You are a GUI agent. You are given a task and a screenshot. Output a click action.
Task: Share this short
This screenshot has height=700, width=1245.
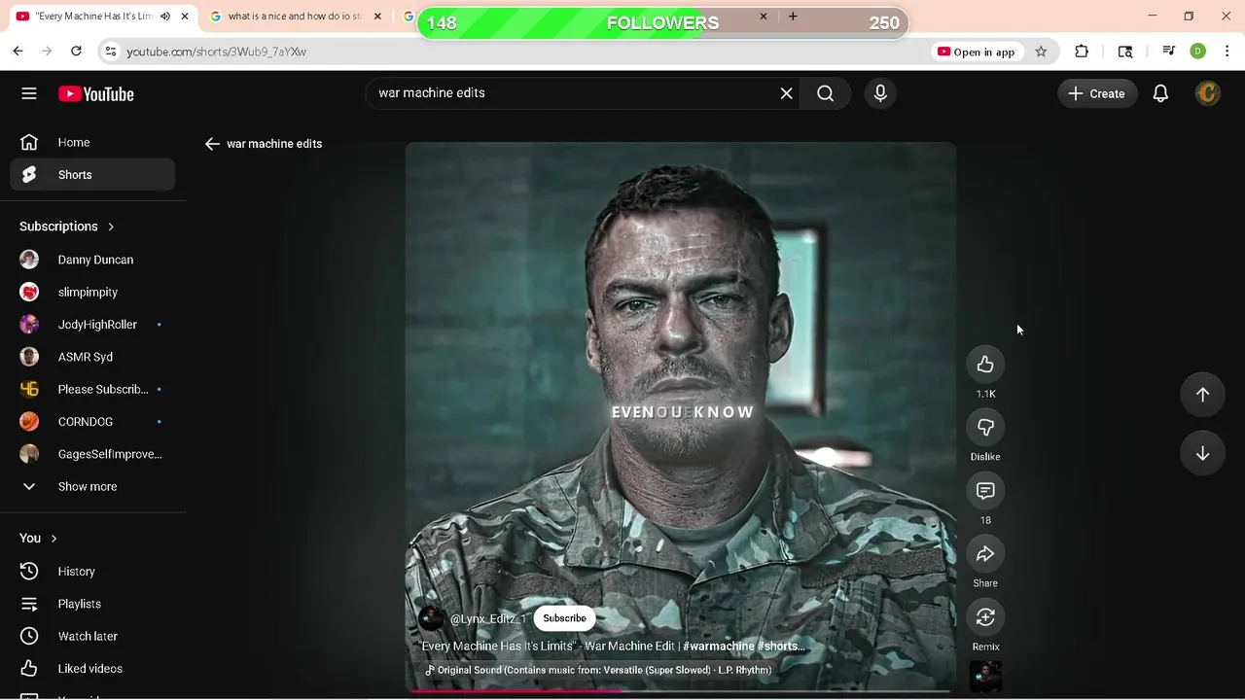pyautogui.click(x=985, y=554)
